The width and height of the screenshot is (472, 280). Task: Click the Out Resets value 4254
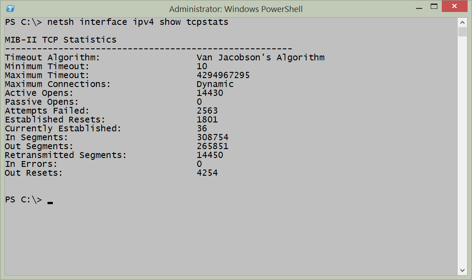coord(207,173)
